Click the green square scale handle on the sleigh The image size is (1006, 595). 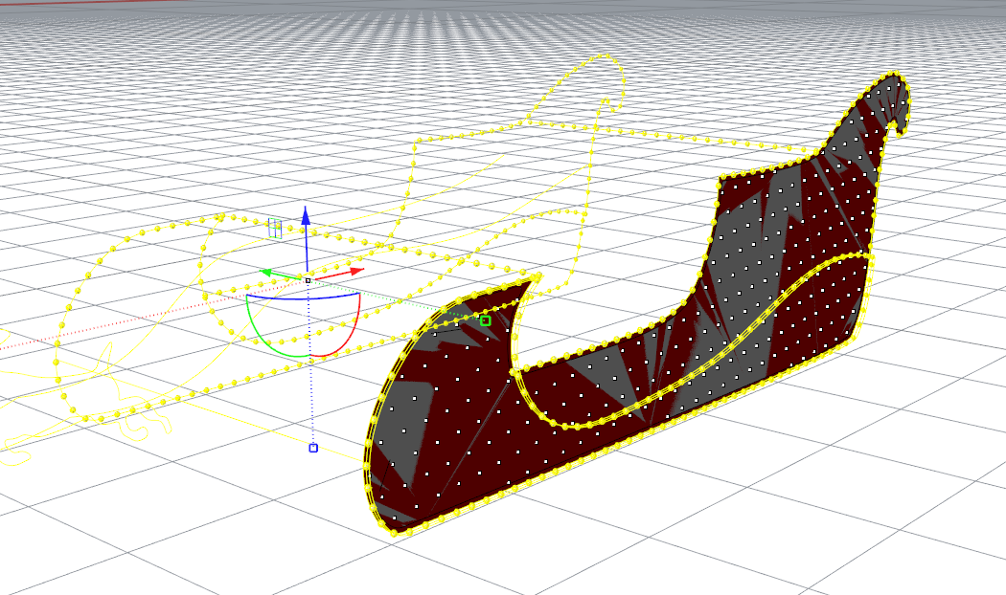point(486,320)
